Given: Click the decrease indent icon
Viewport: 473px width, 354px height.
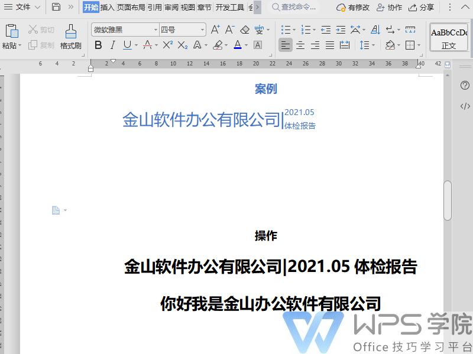Looking at the screenshot, I should [x=326, y=29].
